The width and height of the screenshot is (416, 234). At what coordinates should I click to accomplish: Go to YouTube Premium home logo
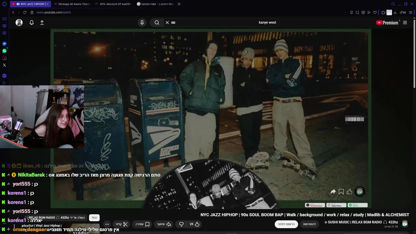pos(387,22)
